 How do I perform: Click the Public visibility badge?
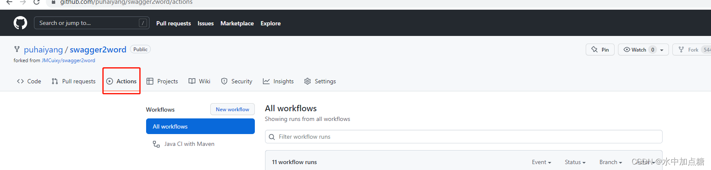pyautogui.click(x=140, y=49)
